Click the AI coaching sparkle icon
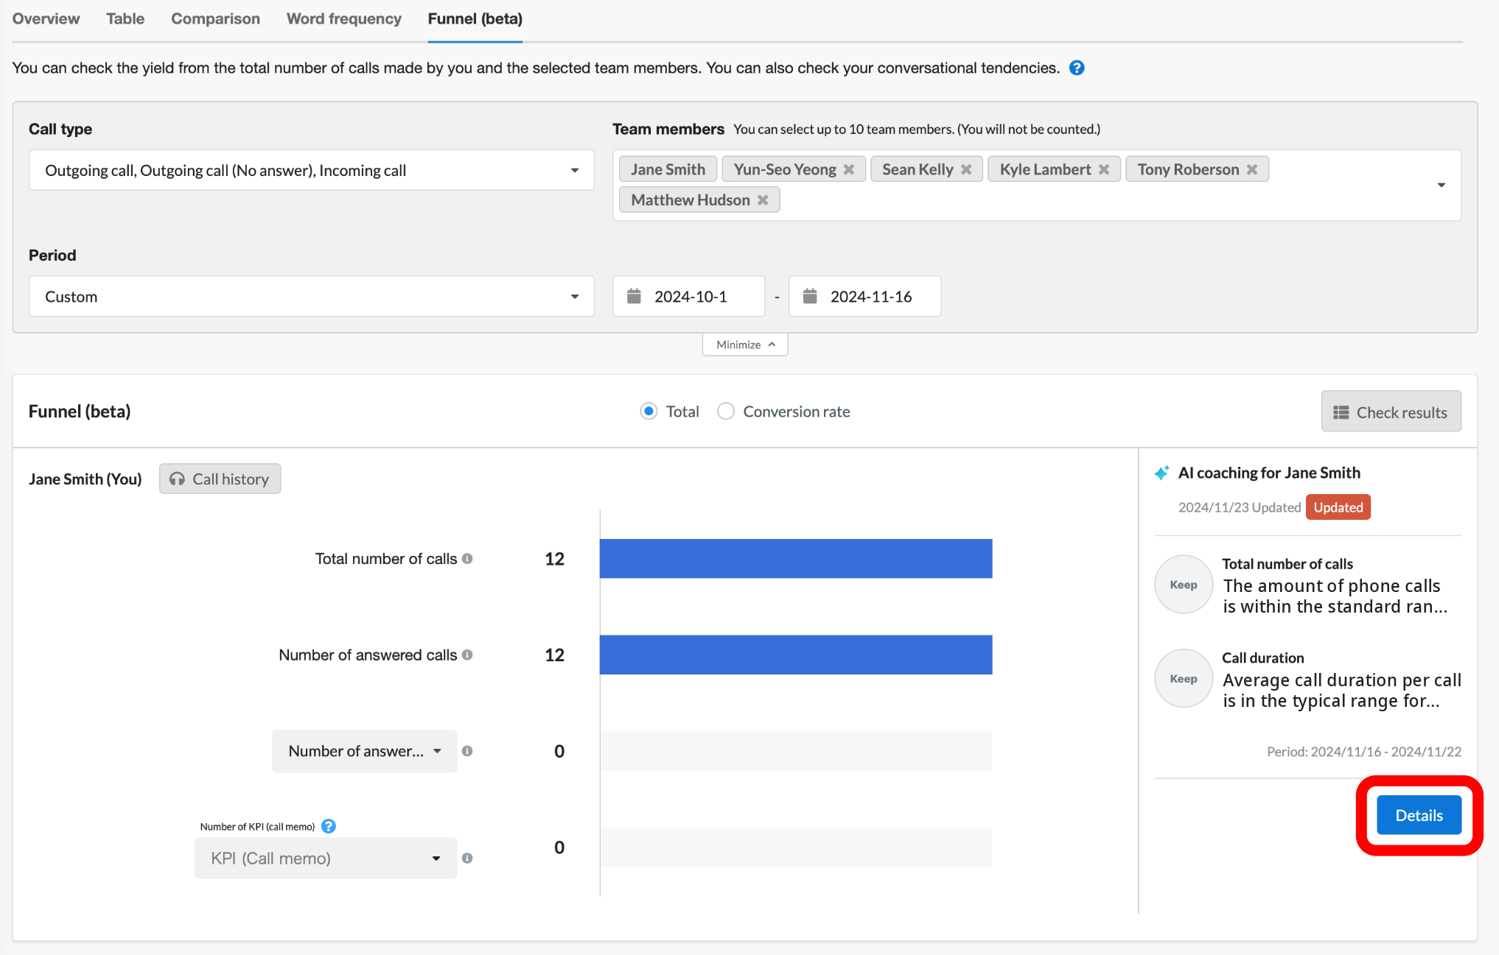The image size is (1499, 955). (1161, 473)
